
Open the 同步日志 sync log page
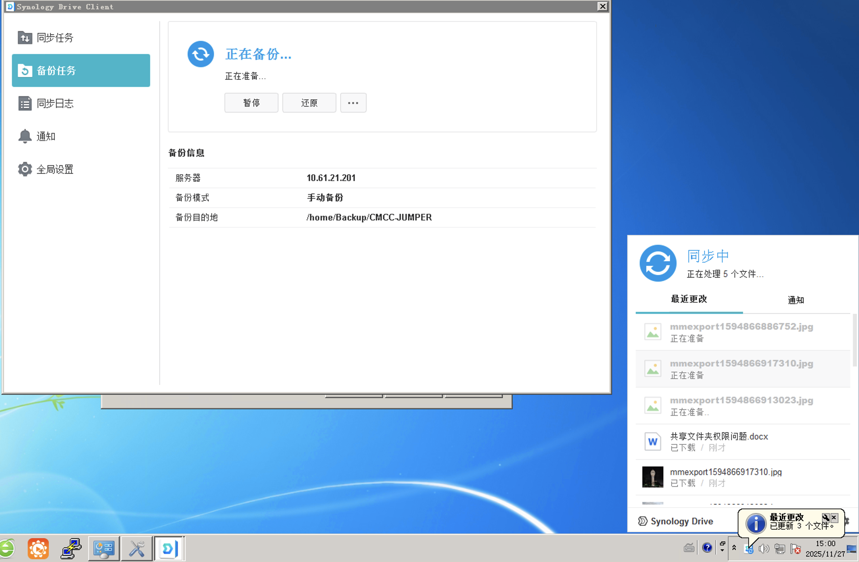coord(55,104)
